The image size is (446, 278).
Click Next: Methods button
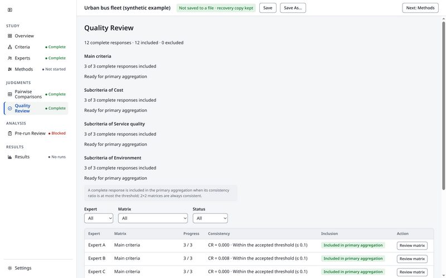pos(420,8)
